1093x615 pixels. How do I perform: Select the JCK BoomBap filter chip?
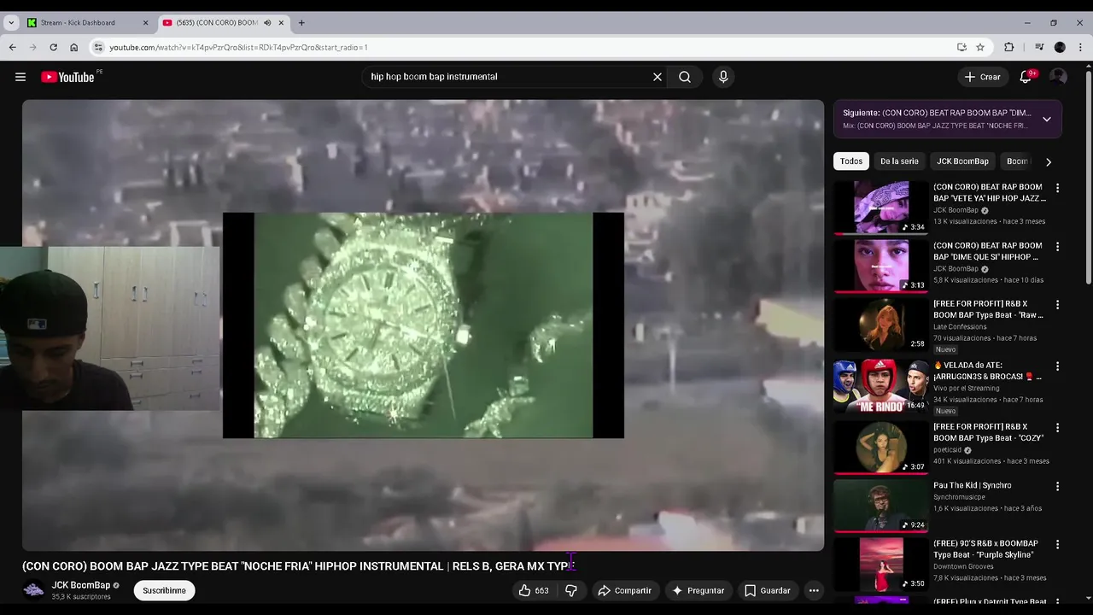(962, 161)
